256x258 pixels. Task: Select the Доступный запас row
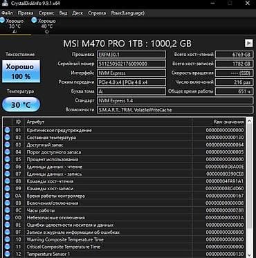[124, 145]
